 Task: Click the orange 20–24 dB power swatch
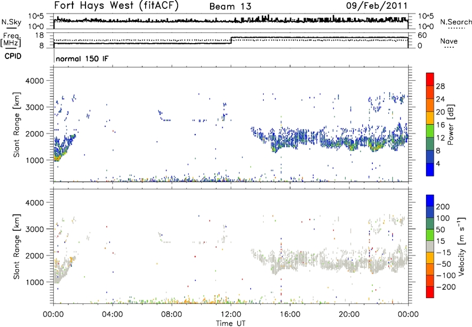pos(430,105)
